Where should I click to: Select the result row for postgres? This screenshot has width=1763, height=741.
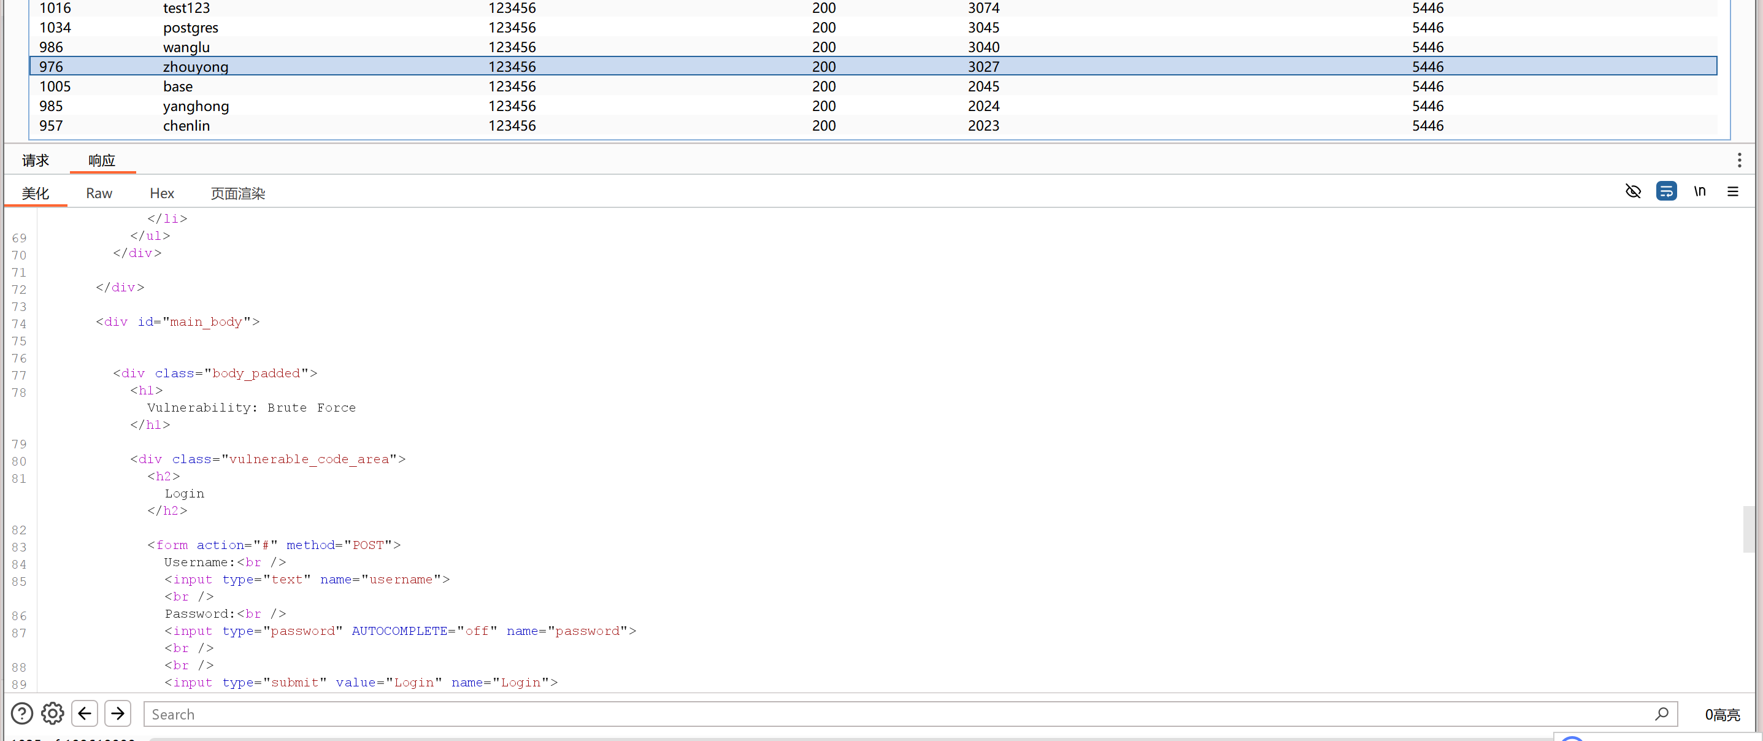click(191, 28)
